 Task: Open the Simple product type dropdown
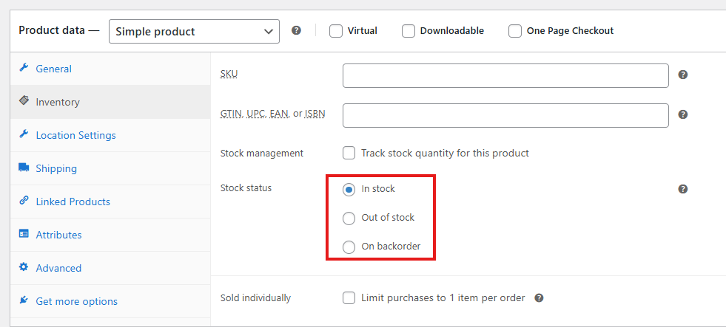[194, 32]
